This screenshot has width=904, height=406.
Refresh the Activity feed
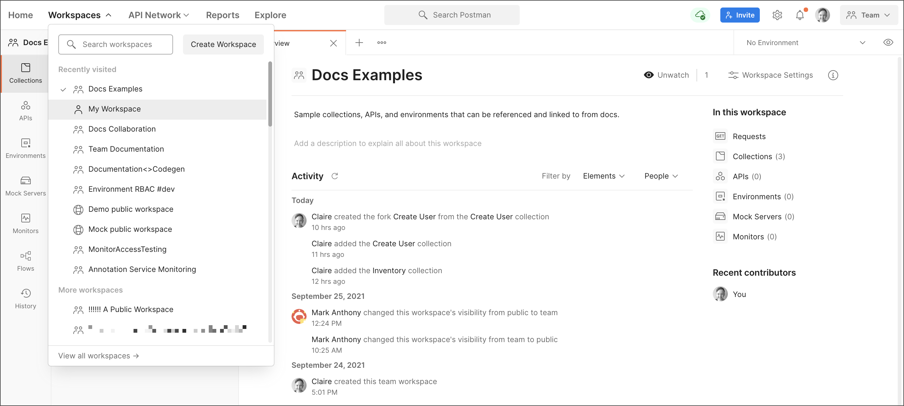tap(334, 176)
